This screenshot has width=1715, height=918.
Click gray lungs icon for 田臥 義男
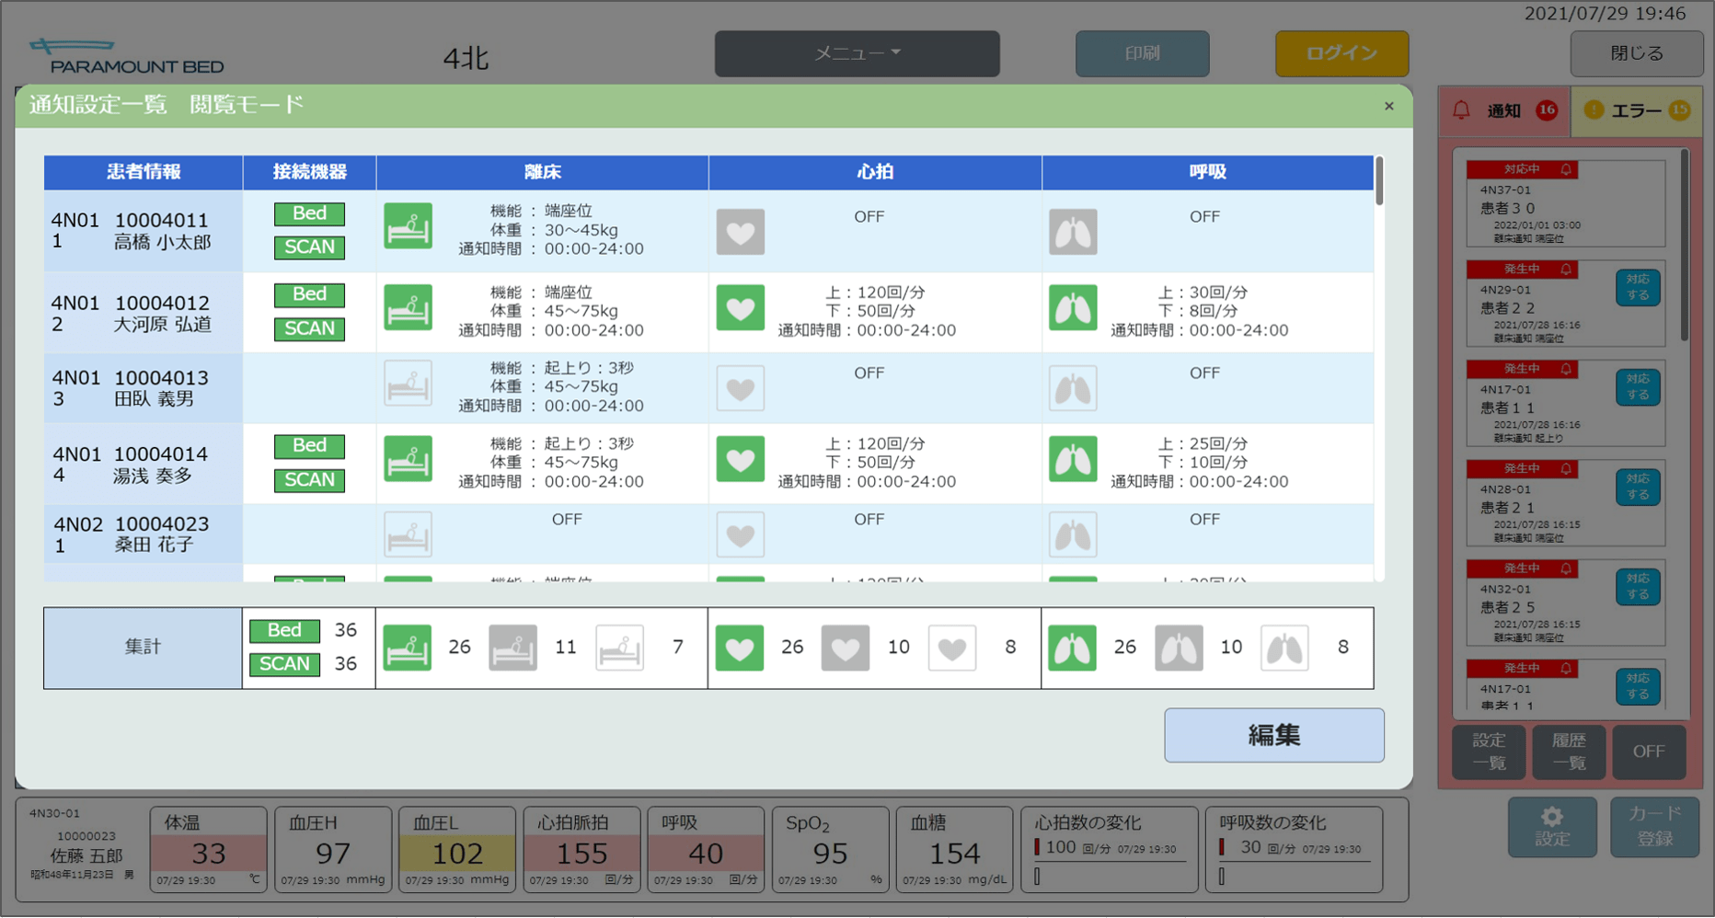pos(1073,388)
